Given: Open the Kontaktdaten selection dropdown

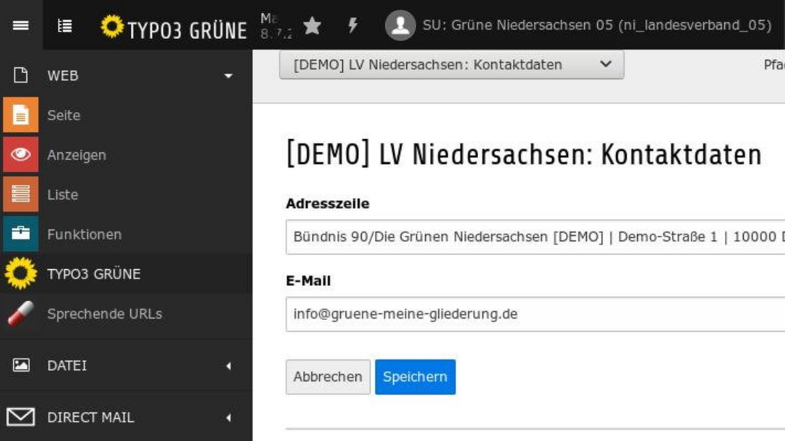Looking at the screenshot, I should [451, 65].
